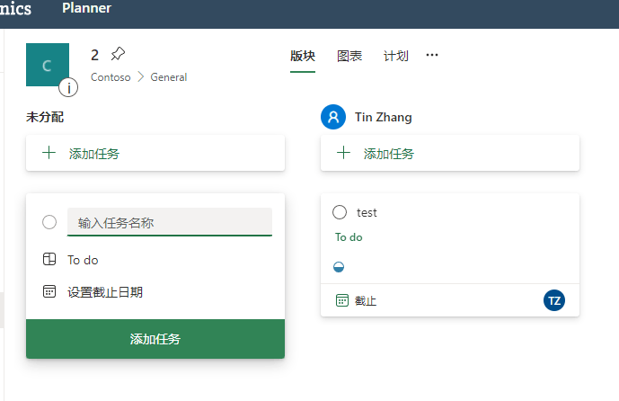Open 设置截止日期 date picker
Image resolution: width=619 pixels, height=401 pixels.
pyautogui.click(x=93, y=292)
